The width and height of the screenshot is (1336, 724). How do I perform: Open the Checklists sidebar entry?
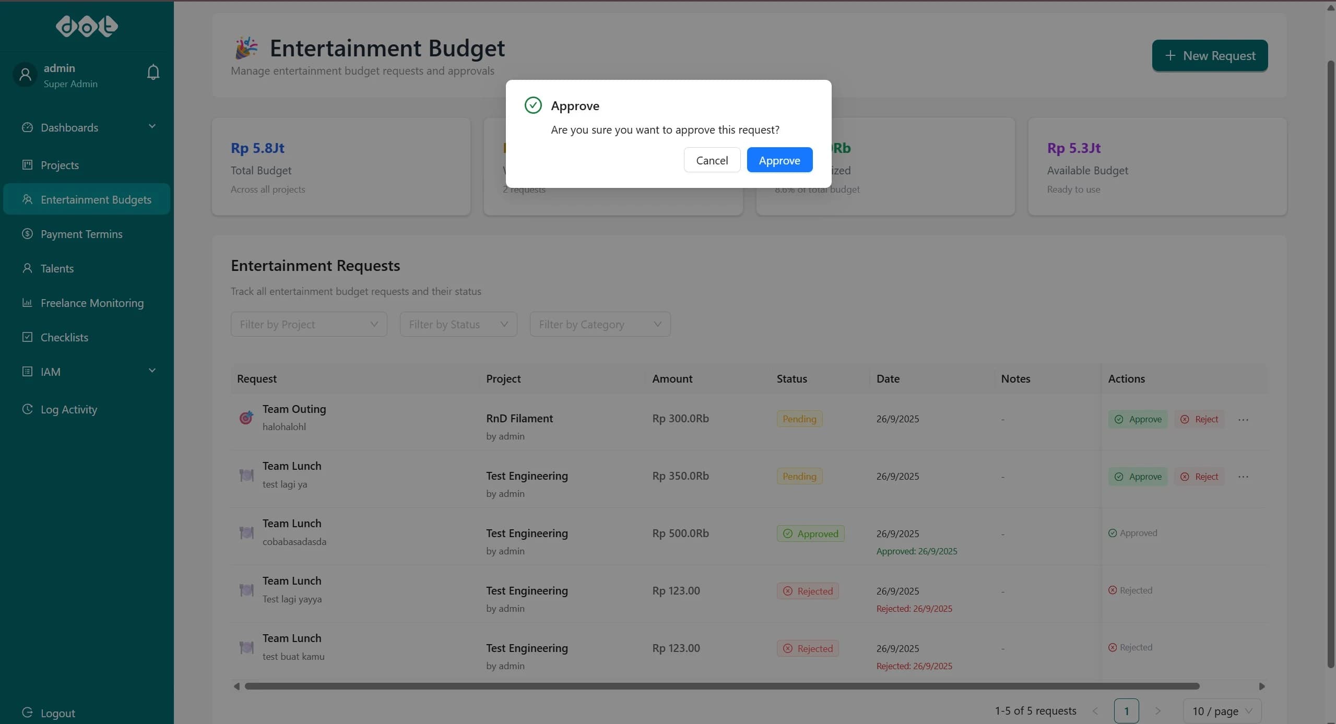[x=64, y=337]
